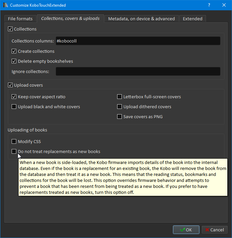232x238 pixels.
Task: Click the yellow tooltip about side-loaded books
Action: [123, 177]
